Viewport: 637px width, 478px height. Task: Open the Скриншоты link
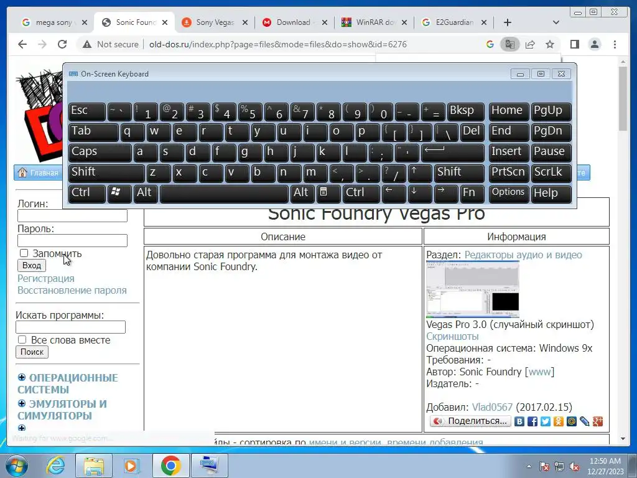coord(452,336)
